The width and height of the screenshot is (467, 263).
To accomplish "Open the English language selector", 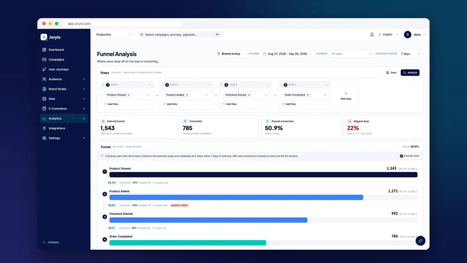I will click(388, 35).
